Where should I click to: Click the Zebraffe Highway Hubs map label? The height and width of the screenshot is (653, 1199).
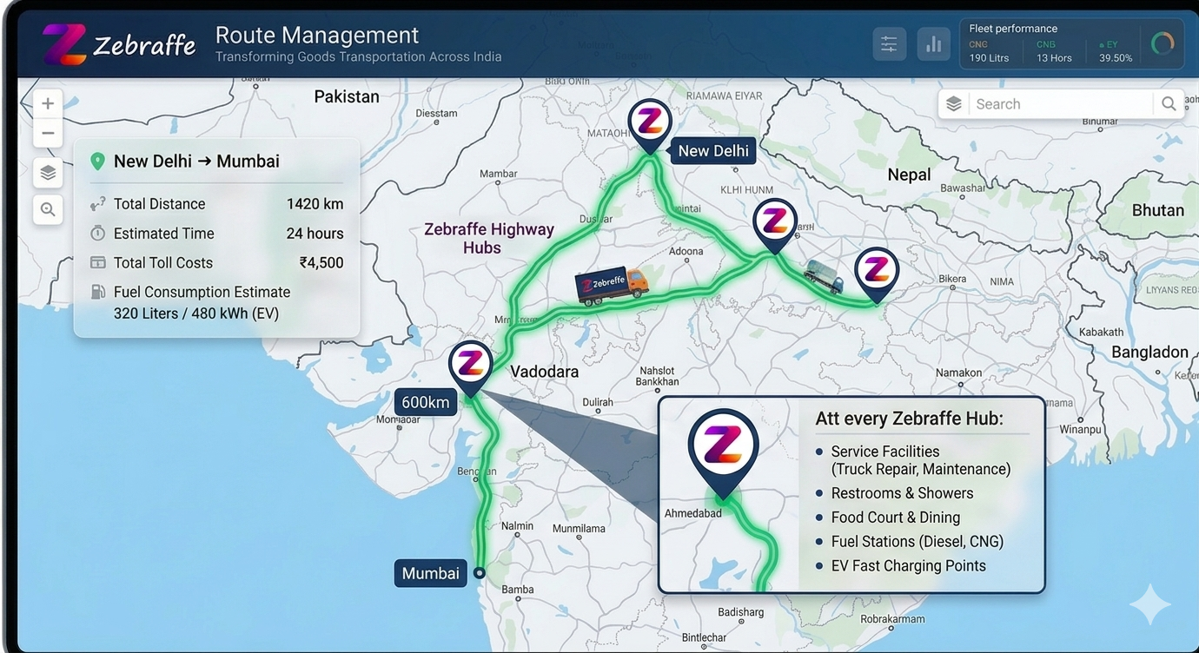(x=488, y=239)
